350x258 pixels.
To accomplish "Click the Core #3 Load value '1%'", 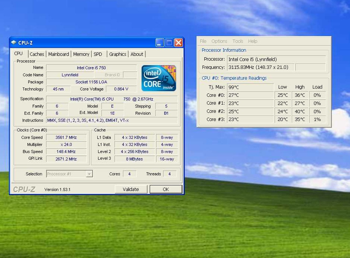I will (x=317, y=120).
